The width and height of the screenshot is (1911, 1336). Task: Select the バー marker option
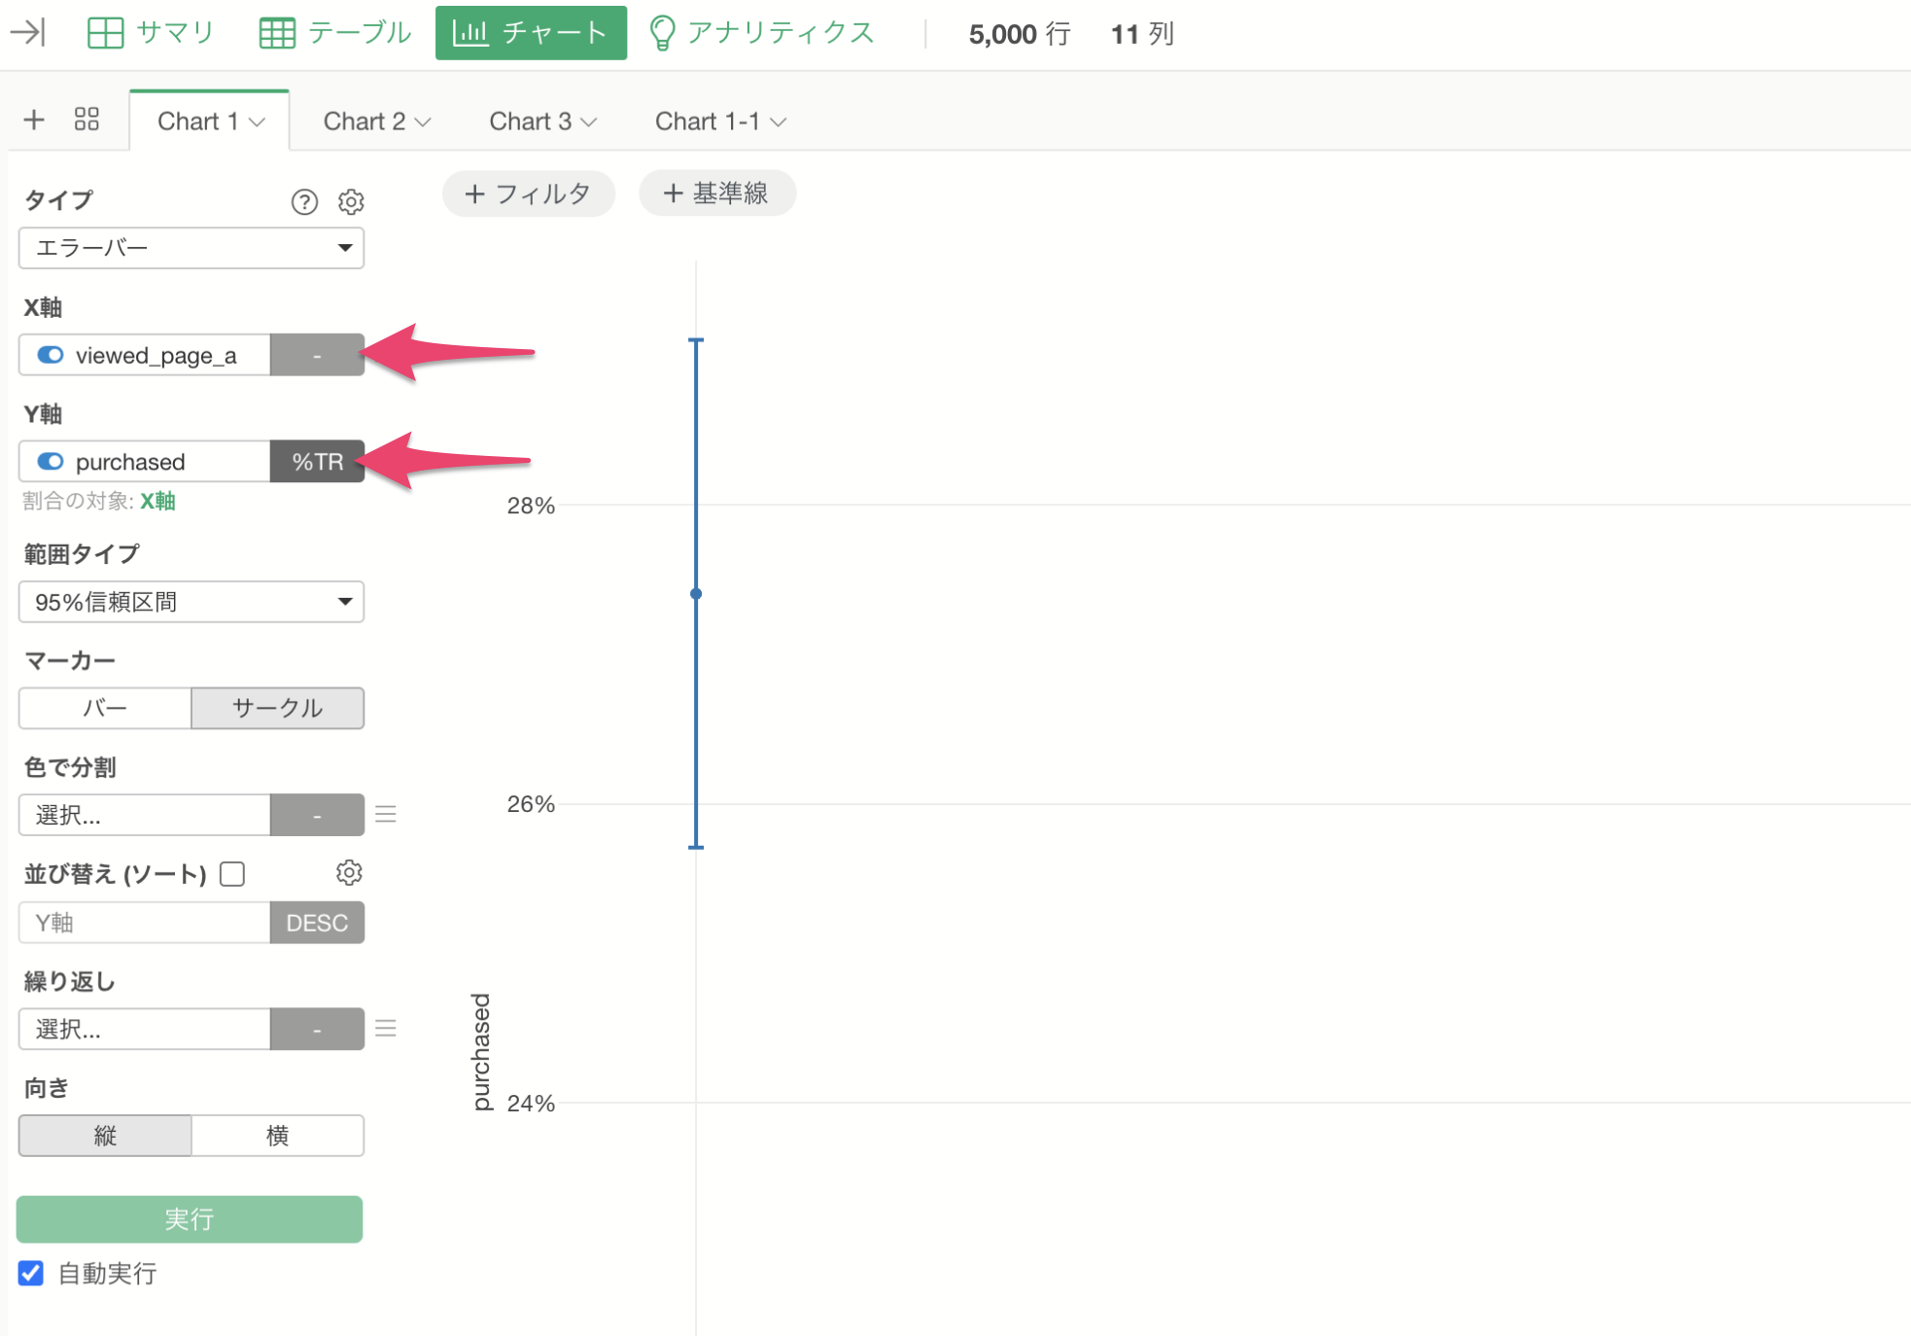click(x=105, y=708)
